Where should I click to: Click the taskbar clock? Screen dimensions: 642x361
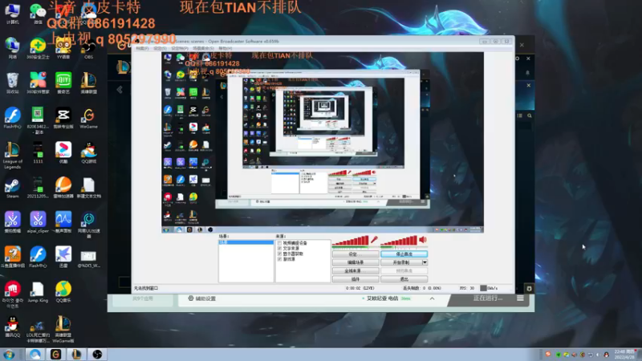pos(625,355)
